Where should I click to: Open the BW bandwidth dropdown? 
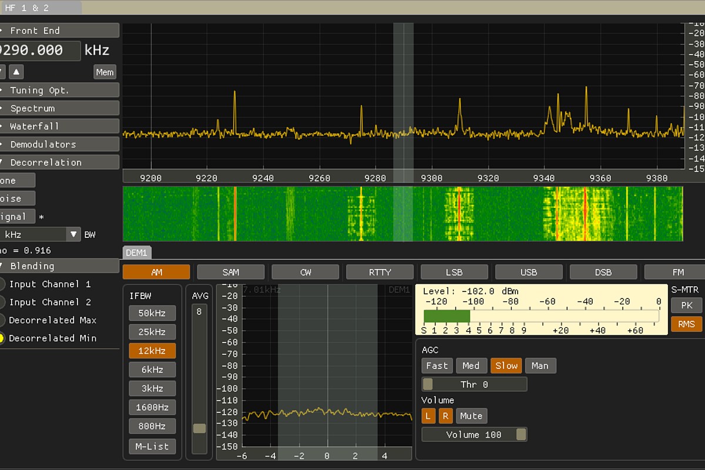73,234
